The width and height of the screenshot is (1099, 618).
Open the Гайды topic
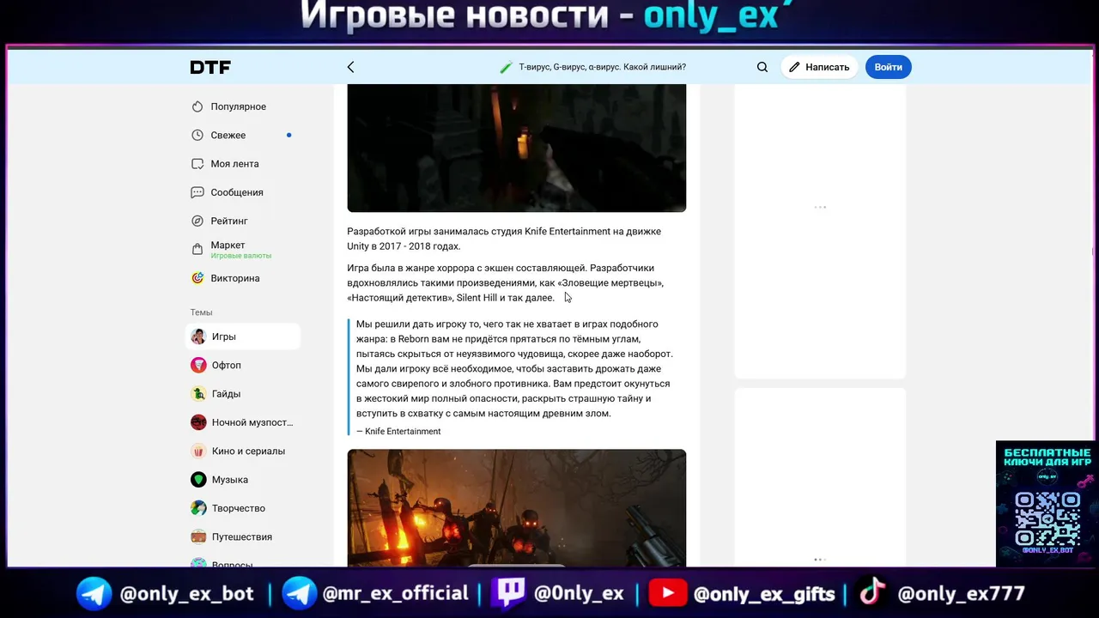click(226, 394)
